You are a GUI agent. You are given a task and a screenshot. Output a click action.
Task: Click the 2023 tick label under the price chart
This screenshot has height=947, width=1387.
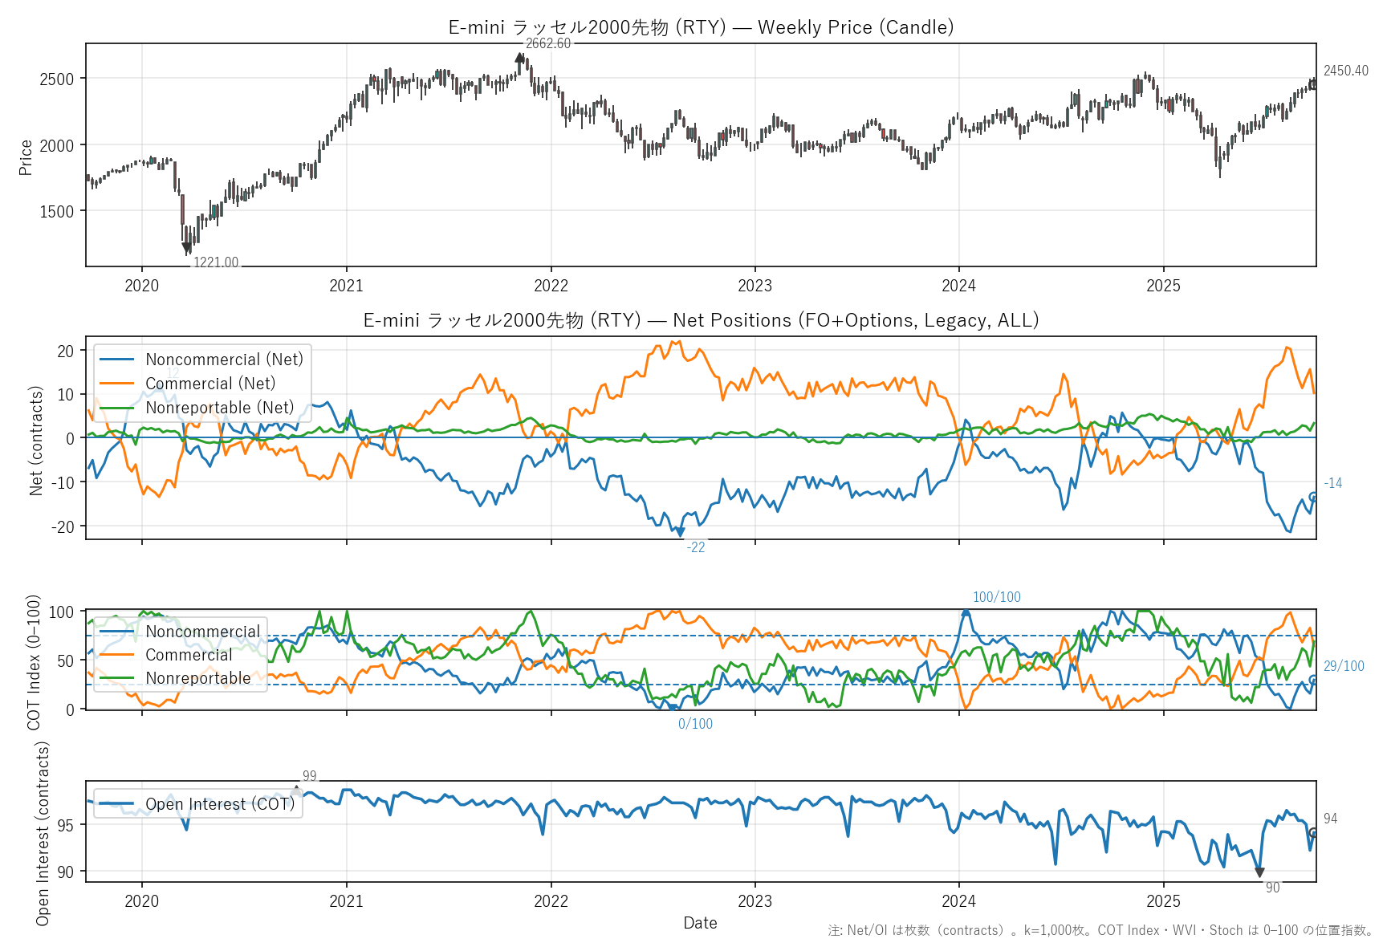(x=755, y=286)
